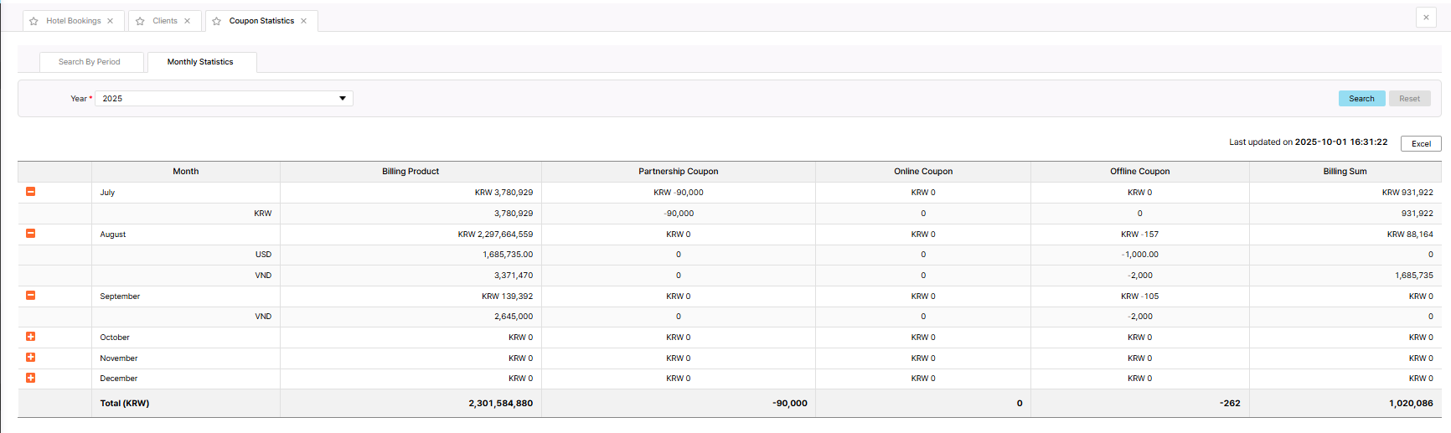Close the Hotel Bookings tab

pyautogui.click(x=110, y=21)
